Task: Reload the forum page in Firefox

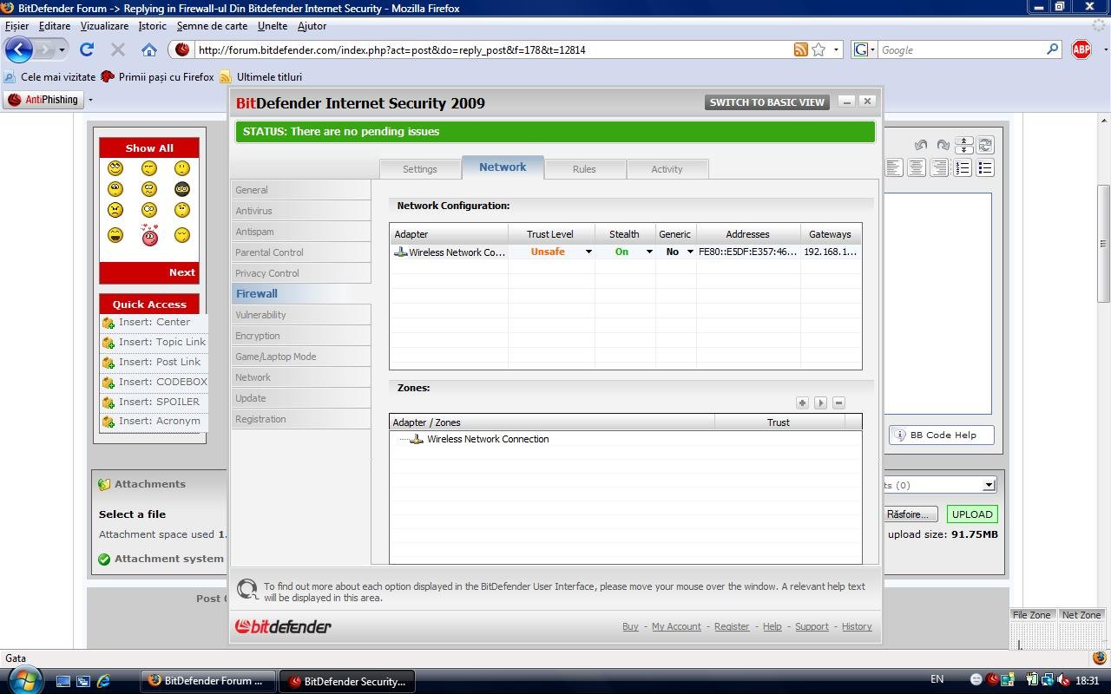Action: point(87,49)
